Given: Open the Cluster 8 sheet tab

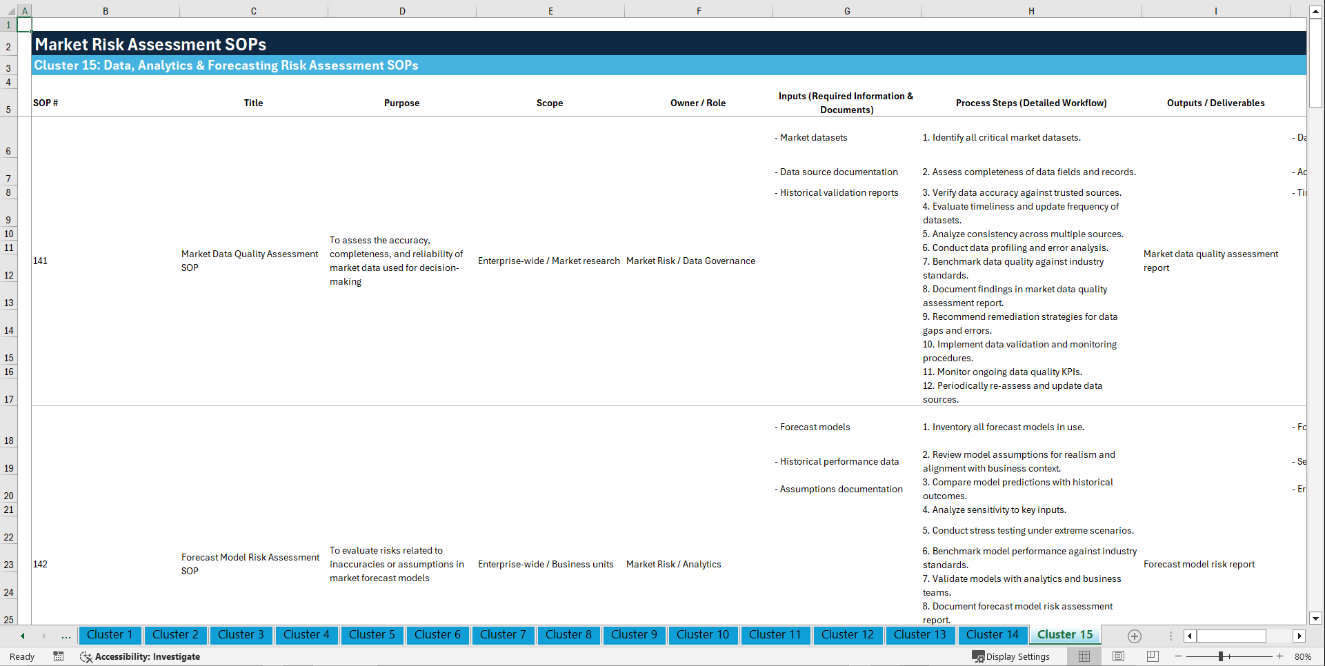Looking at the screenshot, I should (x=568, y=635).
